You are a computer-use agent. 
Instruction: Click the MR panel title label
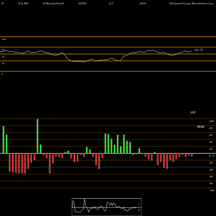(193, 112)
